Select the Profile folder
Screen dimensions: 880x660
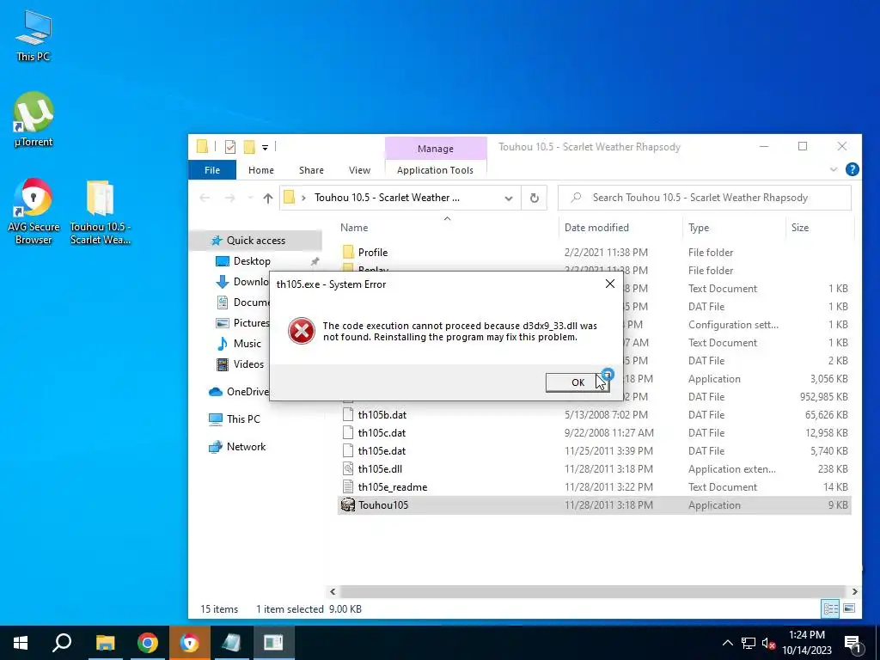click(373, 253)
